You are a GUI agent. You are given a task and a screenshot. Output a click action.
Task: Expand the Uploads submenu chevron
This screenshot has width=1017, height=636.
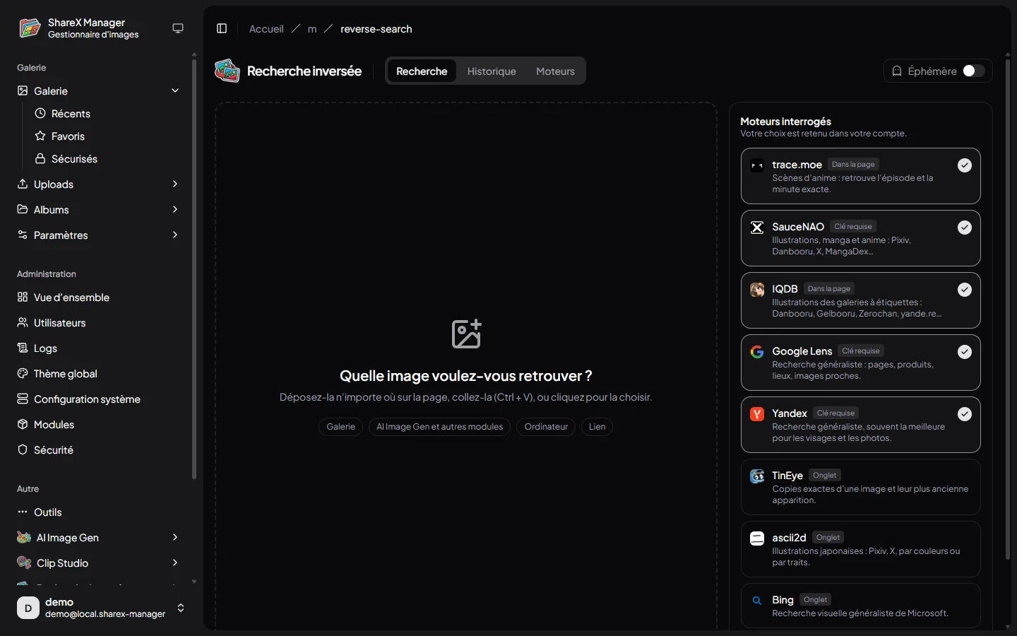175,184
